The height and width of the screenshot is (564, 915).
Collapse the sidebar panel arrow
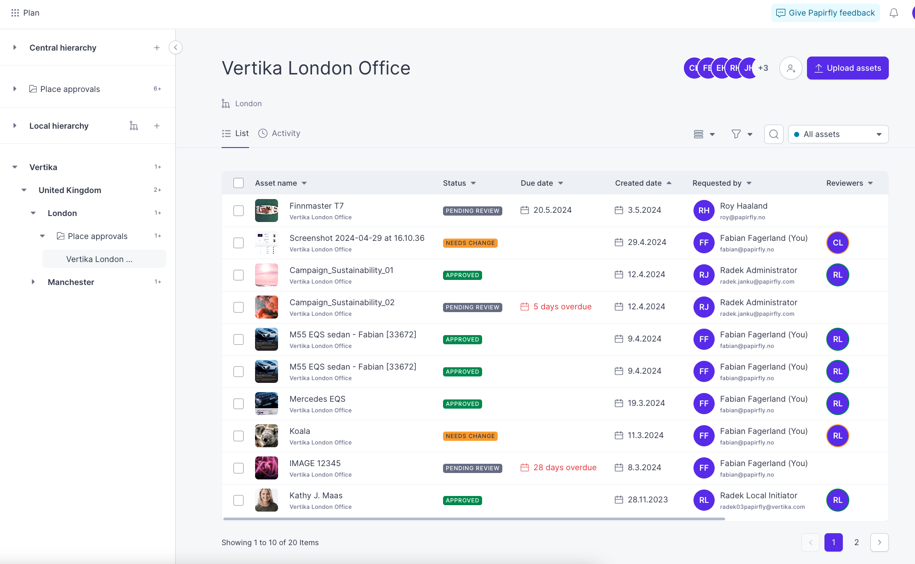point(176,47)
